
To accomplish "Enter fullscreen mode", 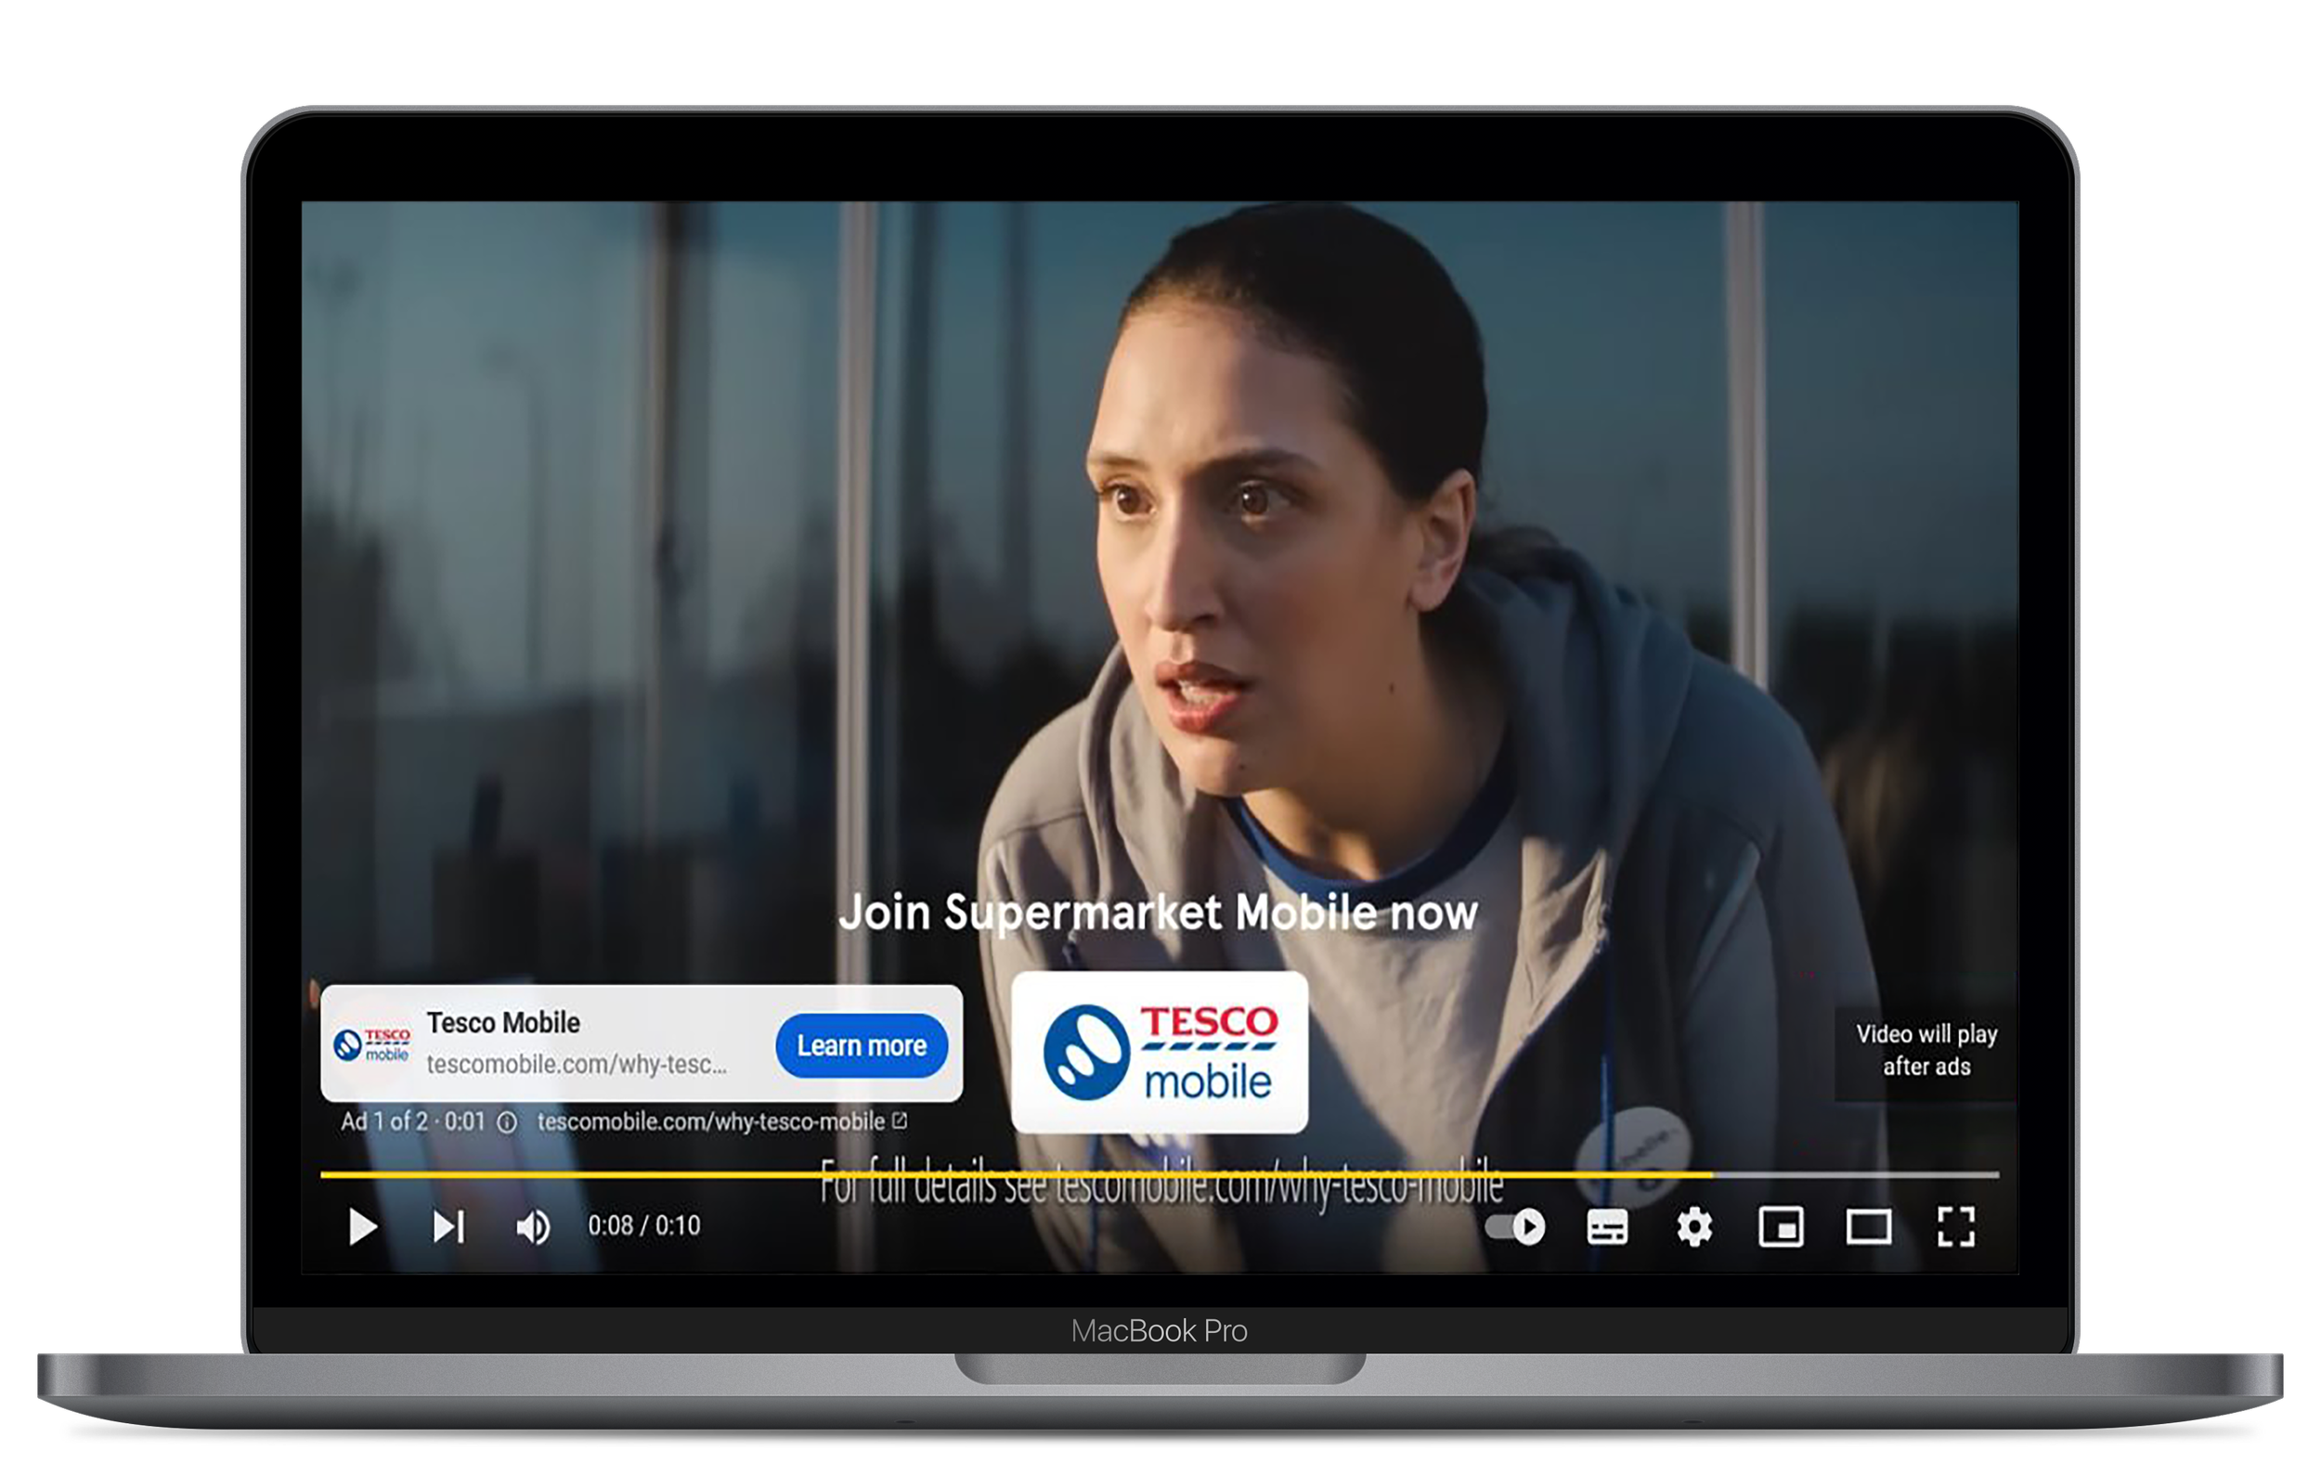I will [x=1956, y=1227].
